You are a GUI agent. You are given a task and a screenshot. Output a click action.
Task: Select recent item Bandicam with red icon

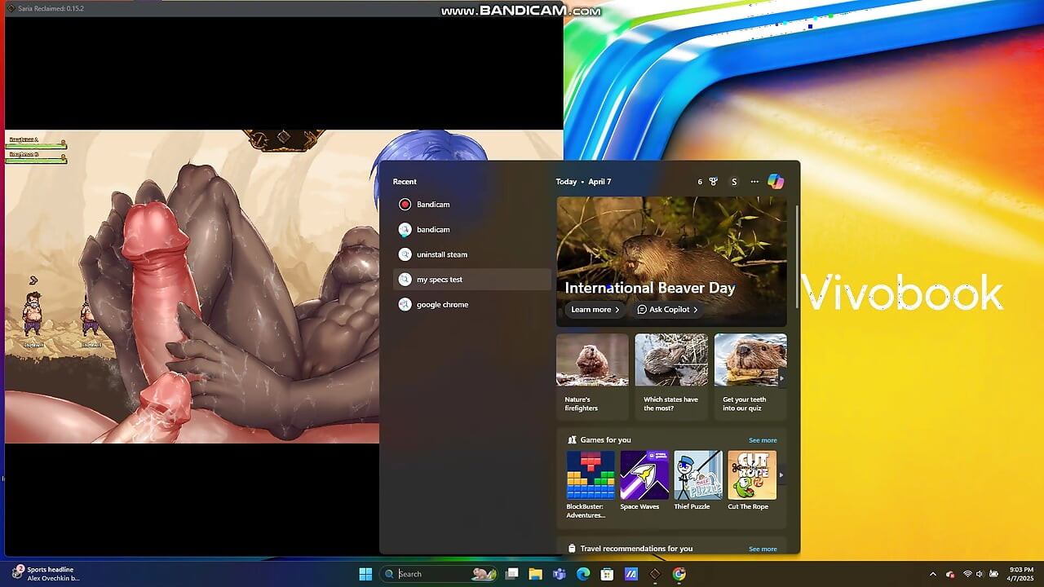pos(471,205)
